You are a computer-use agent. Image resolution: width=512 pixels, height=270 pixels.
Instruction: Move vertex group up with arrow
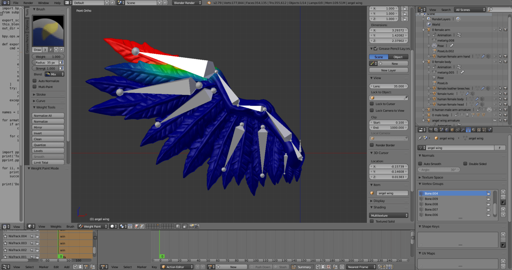coord(503,209)
